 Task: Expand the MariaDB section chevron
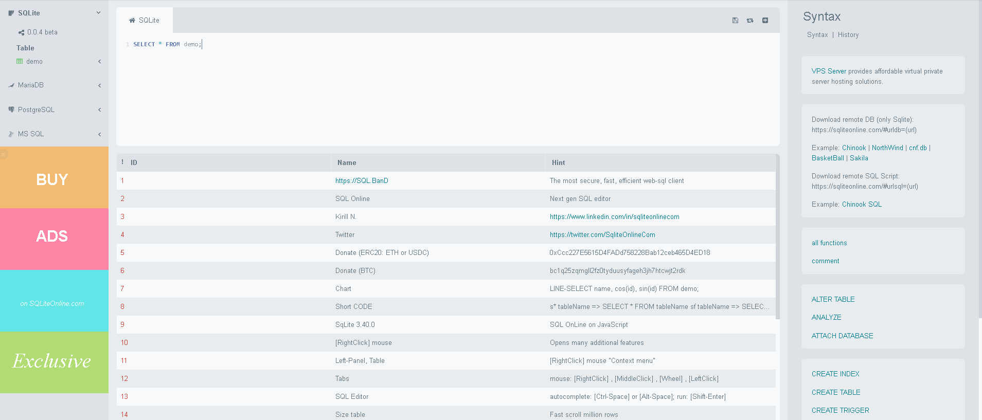coord(99,85)
